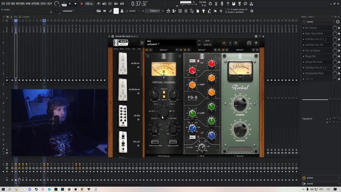Toggle Revival module bypass power
341x192 pixels.
(x=223, y=50)
